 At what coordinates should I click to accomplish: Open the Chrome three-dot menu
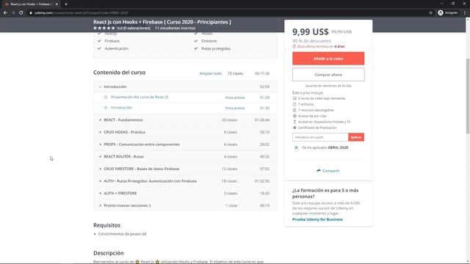pyautogui.click(x=465, y=13)
